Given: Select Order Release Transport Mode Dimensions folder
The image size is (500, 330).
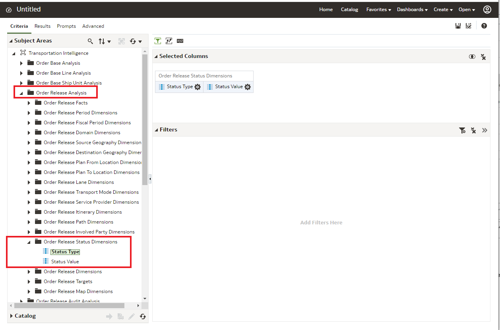Looking at the screenshot, I should coord(91,192).
